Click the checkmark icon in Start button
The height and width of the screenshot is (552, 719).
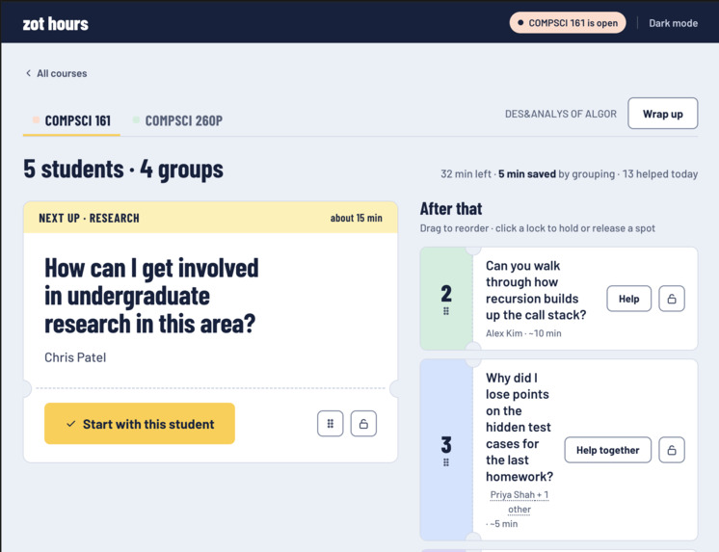[70, 424]
